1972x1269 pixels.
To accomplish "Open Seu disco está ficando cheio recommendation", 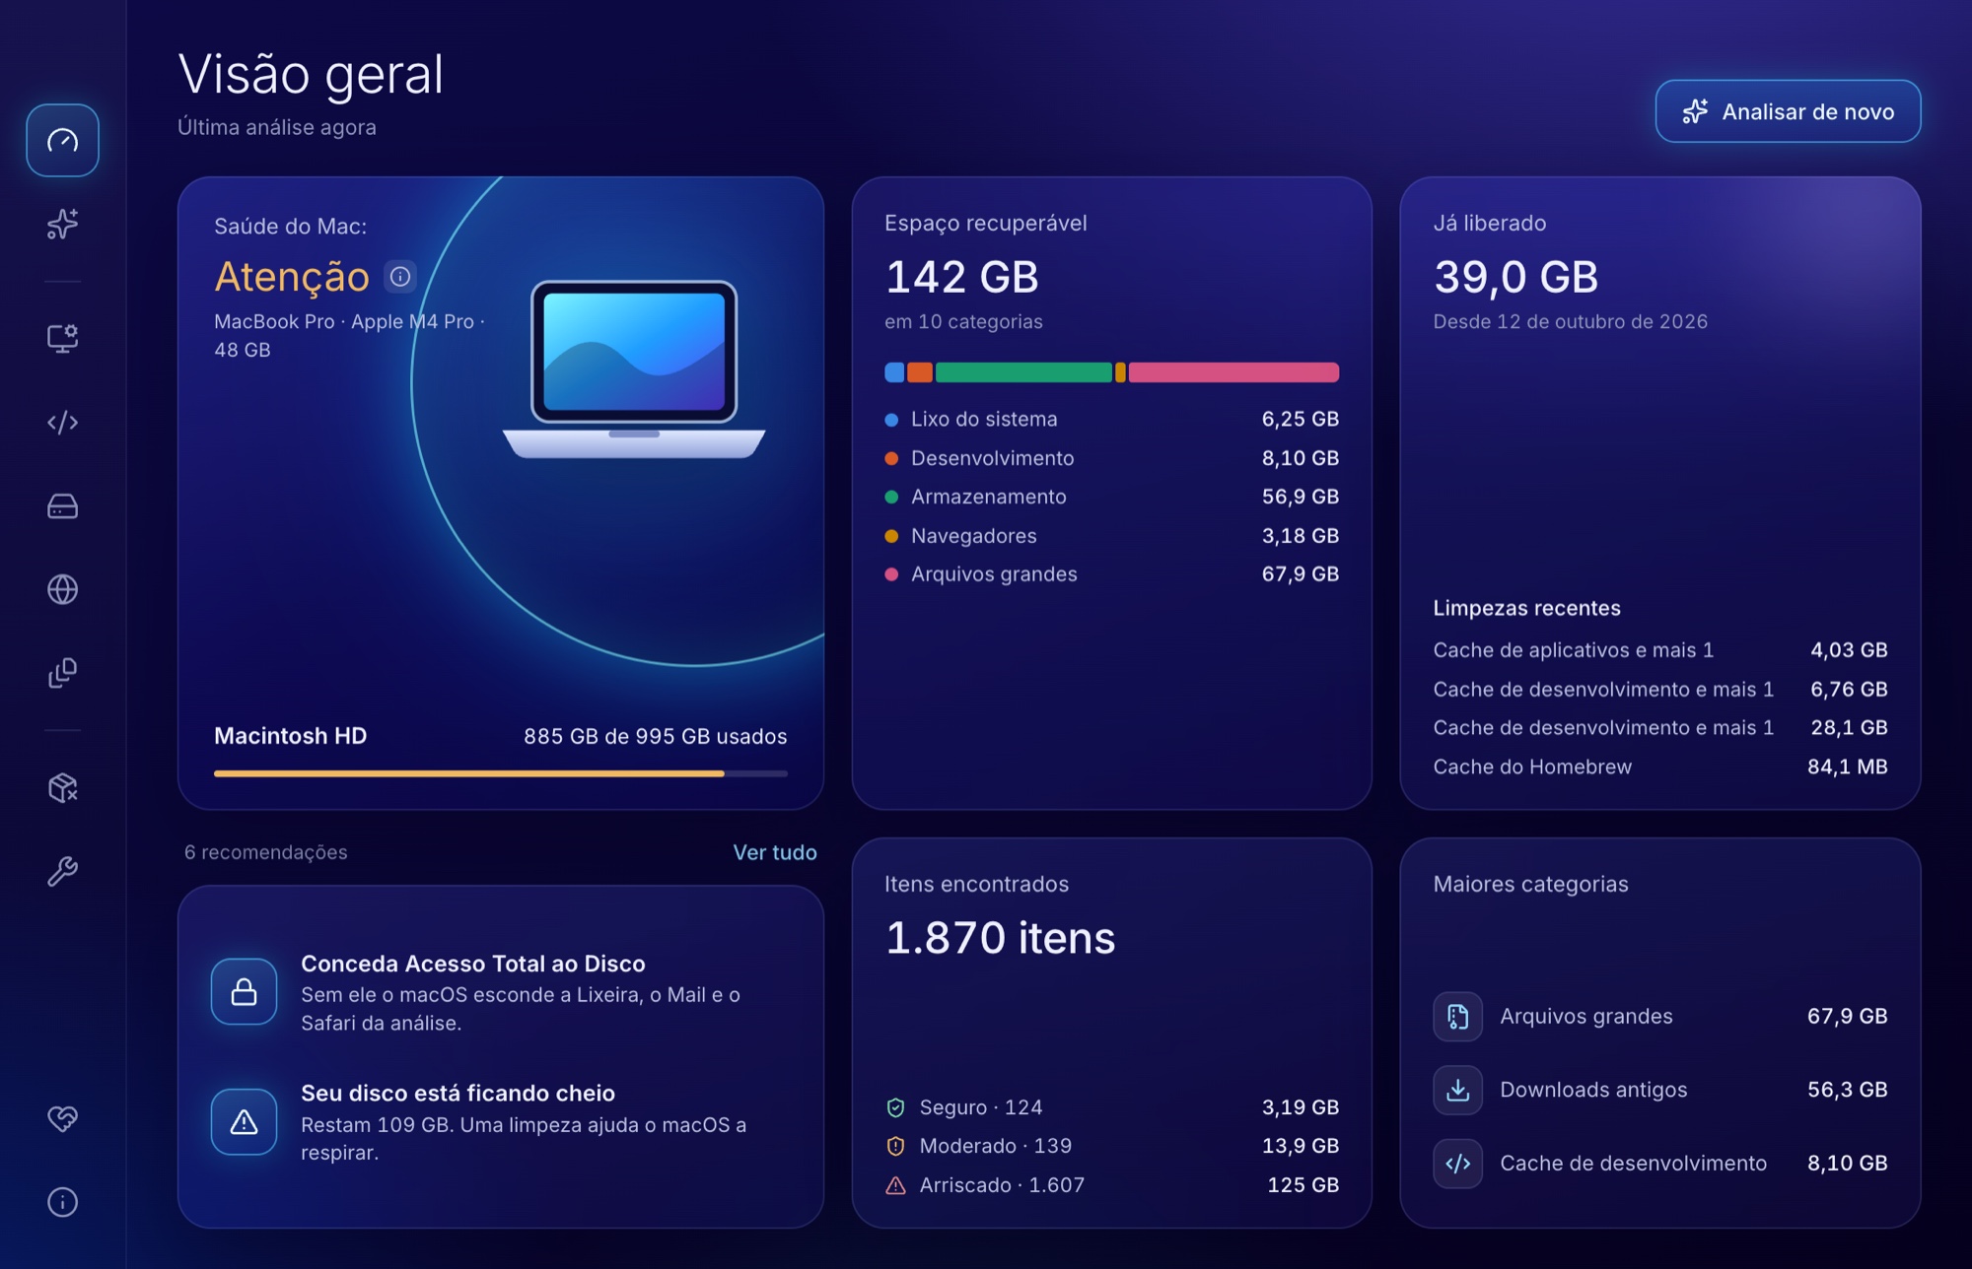I will click(501, 1122).
